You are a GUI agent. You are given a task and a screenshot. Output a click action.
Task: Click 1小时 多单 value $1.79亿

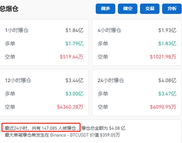[x=74, y=43]
